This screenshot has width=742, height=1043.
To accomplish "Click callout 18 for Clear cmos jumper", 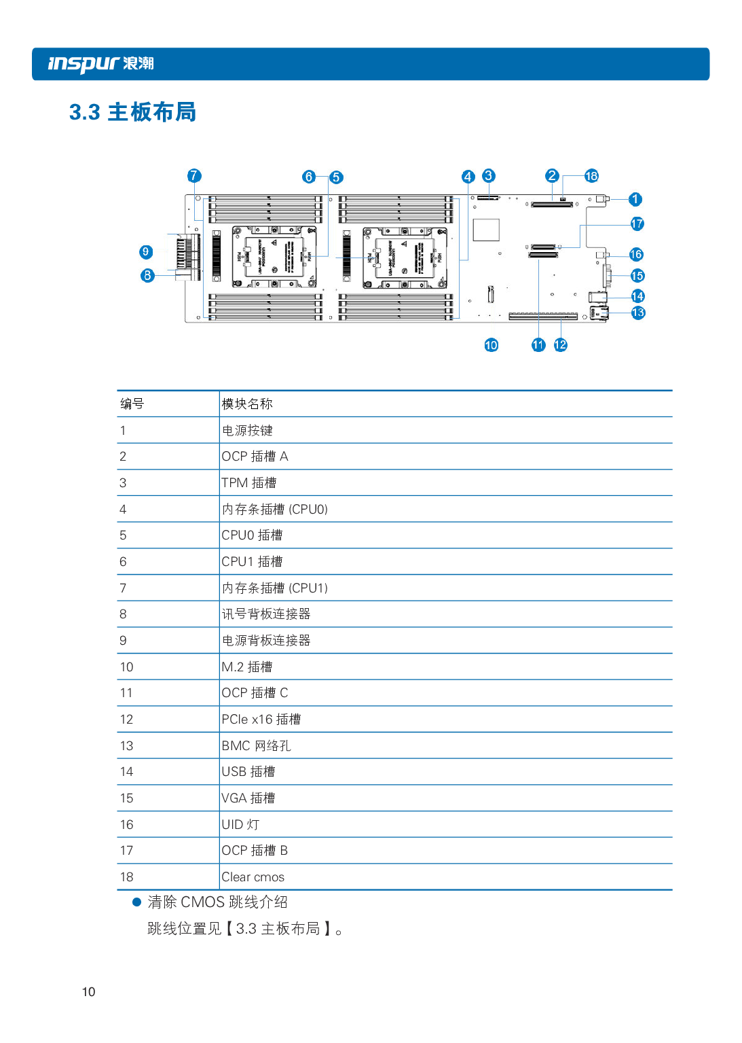I will [x=591, y=175].
